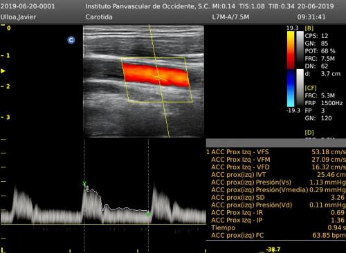Select the [D] Doppler header

click(309, 133)
